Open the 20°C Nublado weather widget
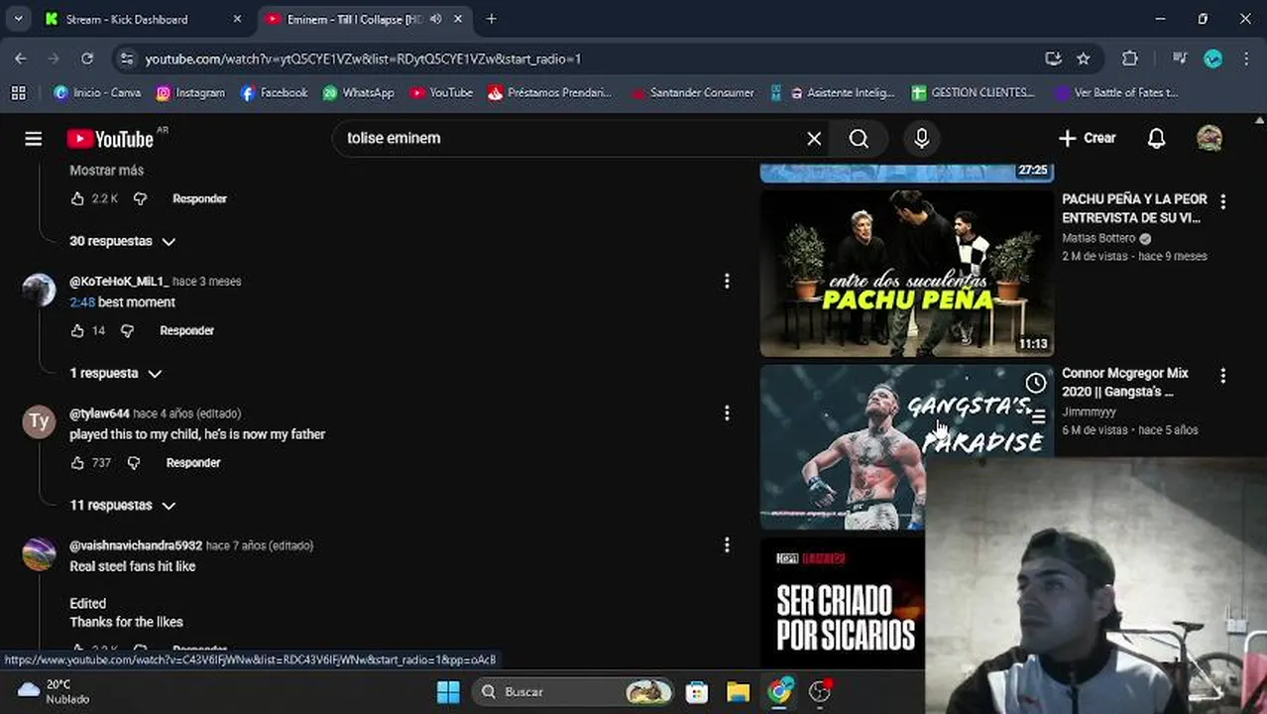This screenshot has height=714, width=1267. tap(55, 691)
